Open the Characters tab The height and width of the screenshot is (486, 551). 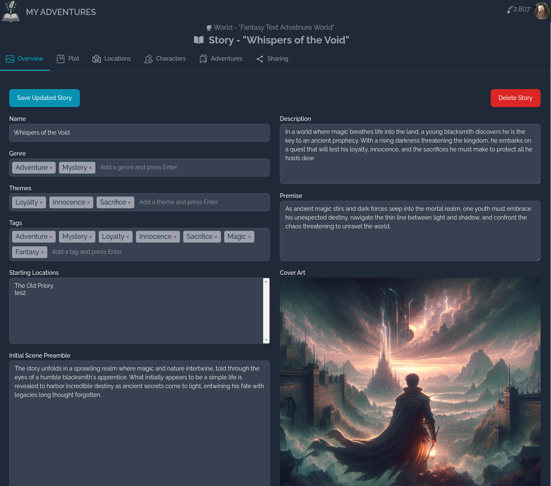tap(165, 59)
